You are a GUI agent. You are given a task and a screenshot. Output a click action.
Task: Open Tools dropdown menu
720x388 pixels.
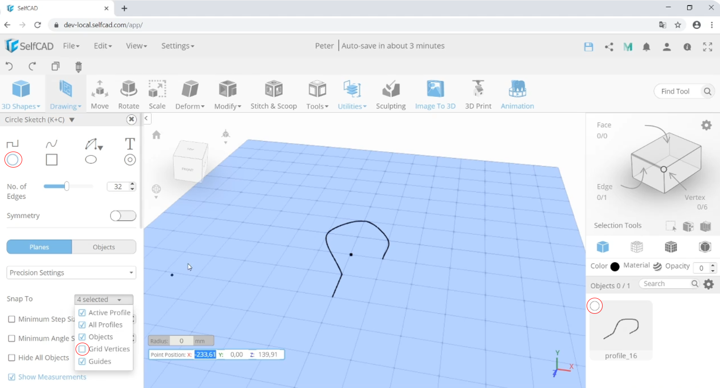coord(317,94)
